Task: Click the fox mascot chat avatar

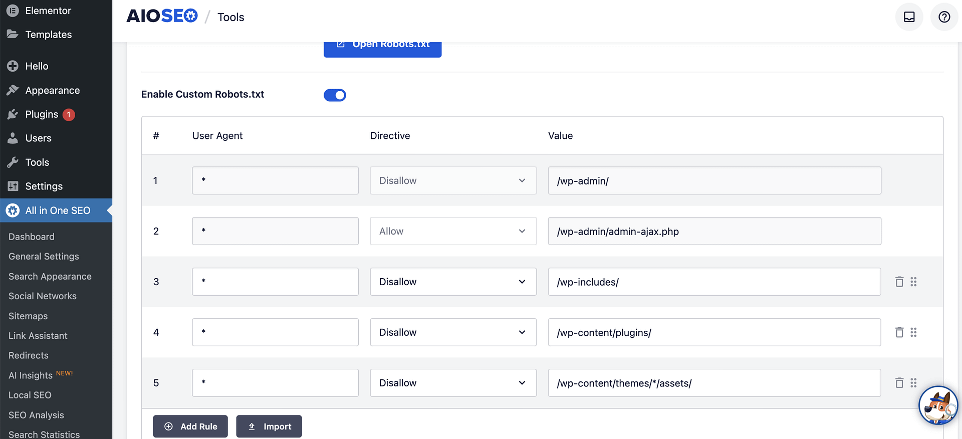Action: pos(938,405)
